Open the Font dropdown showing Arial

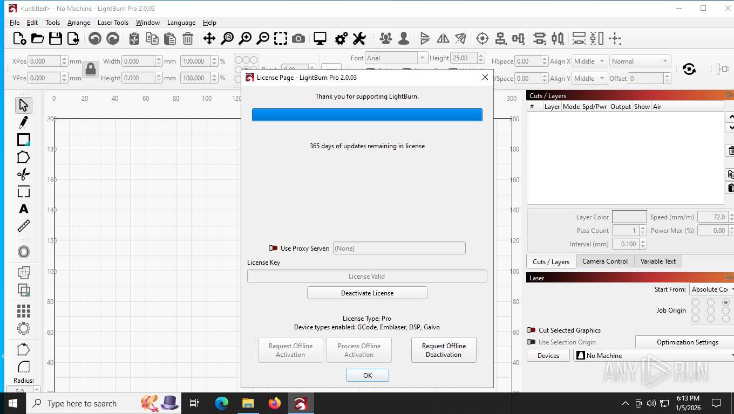pos(396,58)
